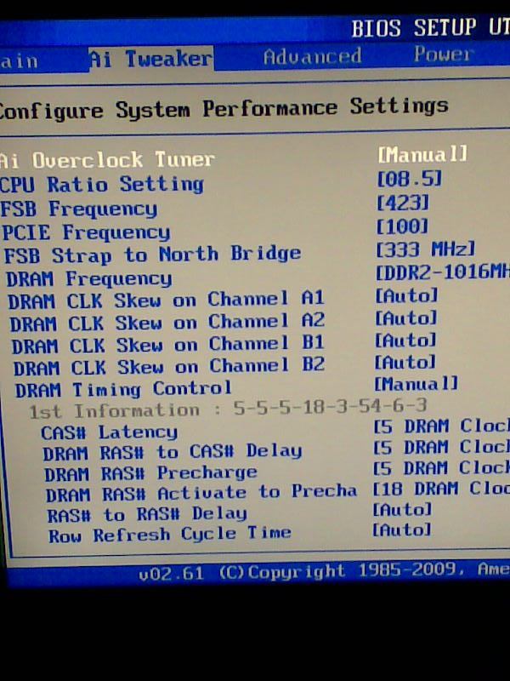Select the CPU Ratio Setting 08.5 value

410,179
